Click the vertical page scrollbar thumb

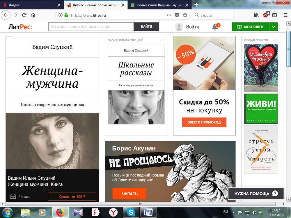tap(289, 49)
